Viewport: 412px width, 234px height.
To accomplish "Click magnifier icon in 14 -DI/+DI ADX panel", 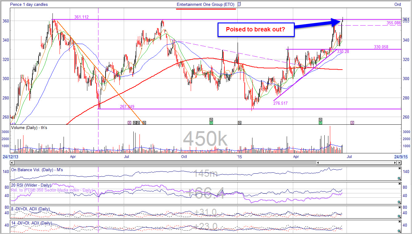I will pos(399,231).
